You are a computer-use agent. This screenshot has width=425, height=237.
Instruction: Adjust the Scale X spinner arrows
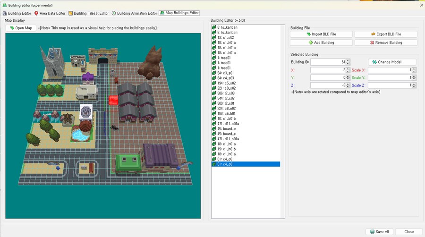(414, 70)
